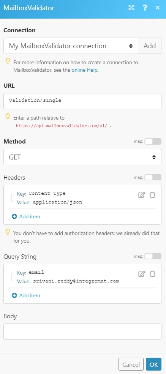This screenshot has height=374, width=166.
Task: Delete the Content-Type header with the trash icon
Action: [x=152, y=195]
